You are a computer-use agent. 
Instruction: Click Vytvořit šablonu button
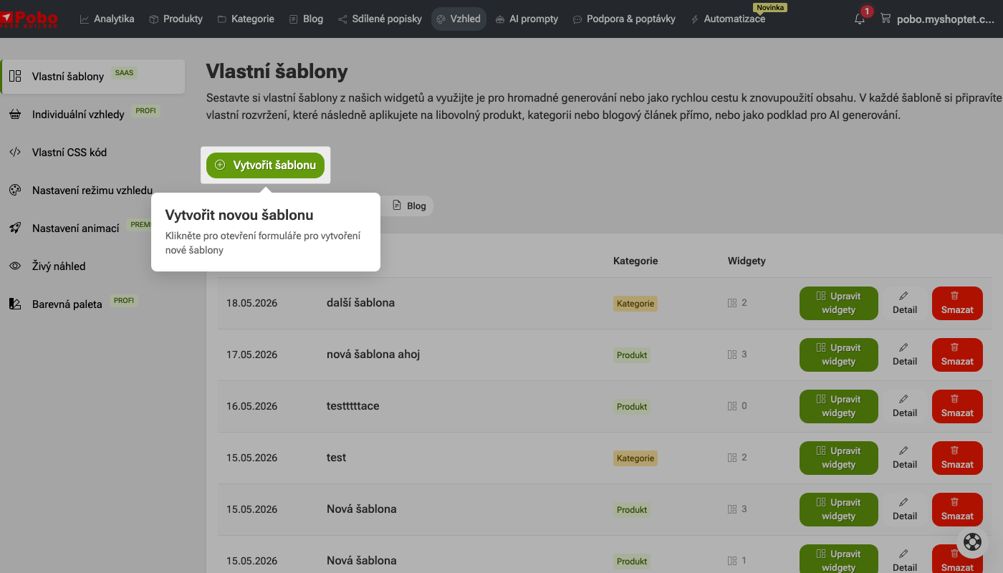[265, 165]
